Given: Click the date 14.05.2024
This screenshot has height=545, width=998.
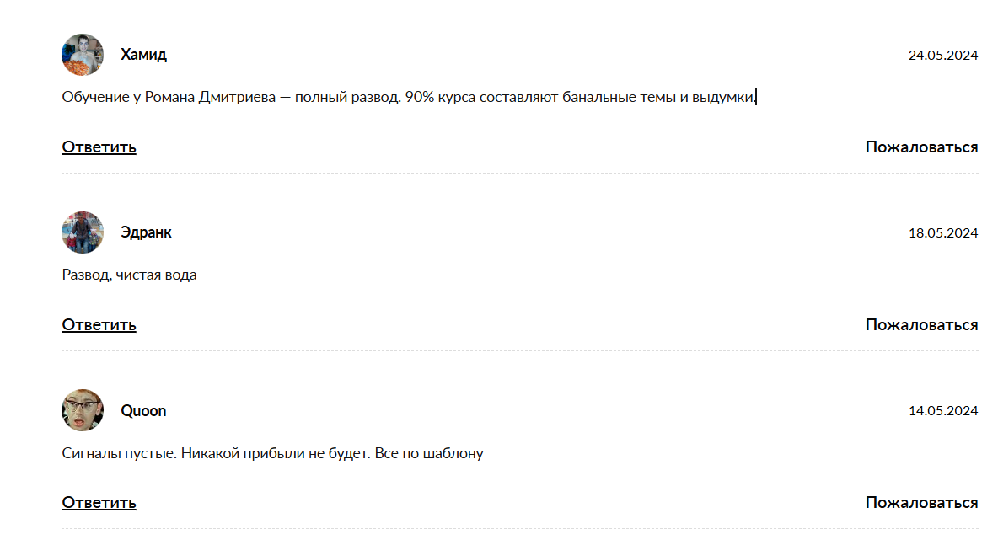Looking at the screenshot, I should tap(942, 411).
